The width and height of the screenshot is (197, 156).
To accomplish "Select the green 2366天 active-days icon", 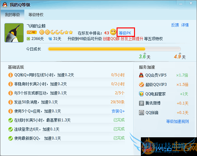I will pos(28,39).
